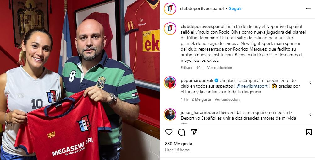Viewport: 315px width, 160px height.
Task: Open the @newlightsport mention link
Action: (252, 86)
